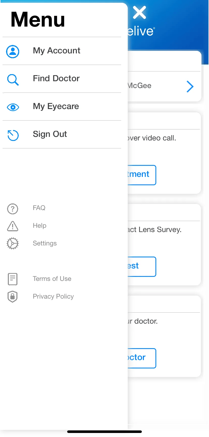
Task: View the Privacy Policy
Action: tap(53, 296)
